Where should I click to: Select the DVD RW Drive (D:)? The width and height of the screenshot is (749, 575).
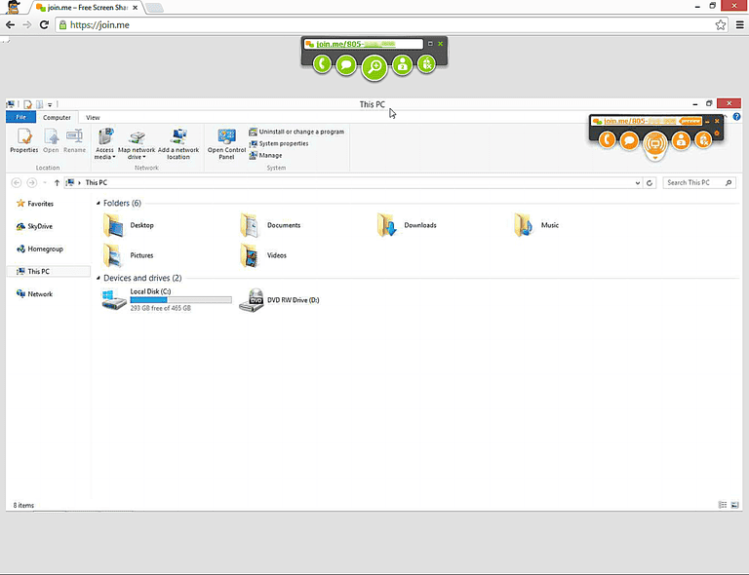coord(279,300)
